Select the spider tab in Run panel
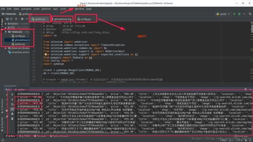 [19, 89]
